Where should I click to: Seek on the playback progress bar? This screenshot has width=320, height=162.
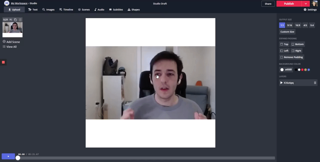146,158
